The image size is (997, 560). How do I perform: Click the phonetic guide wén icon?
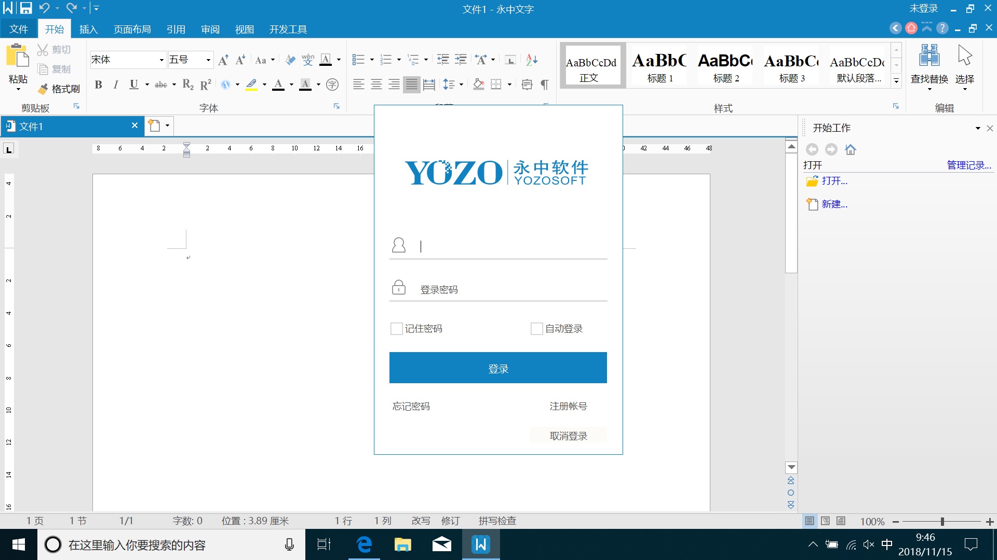tap(308, 60)
